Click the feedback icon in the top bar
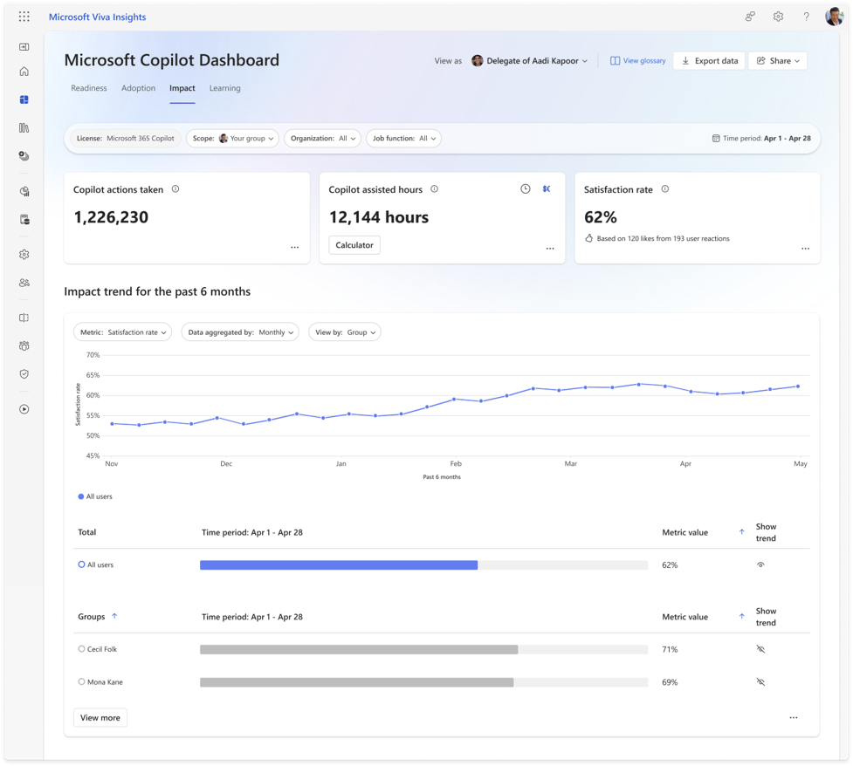Image resolution: width=853 pixels, height=766 pixels. pyautogui.click(x=749, y=16)
